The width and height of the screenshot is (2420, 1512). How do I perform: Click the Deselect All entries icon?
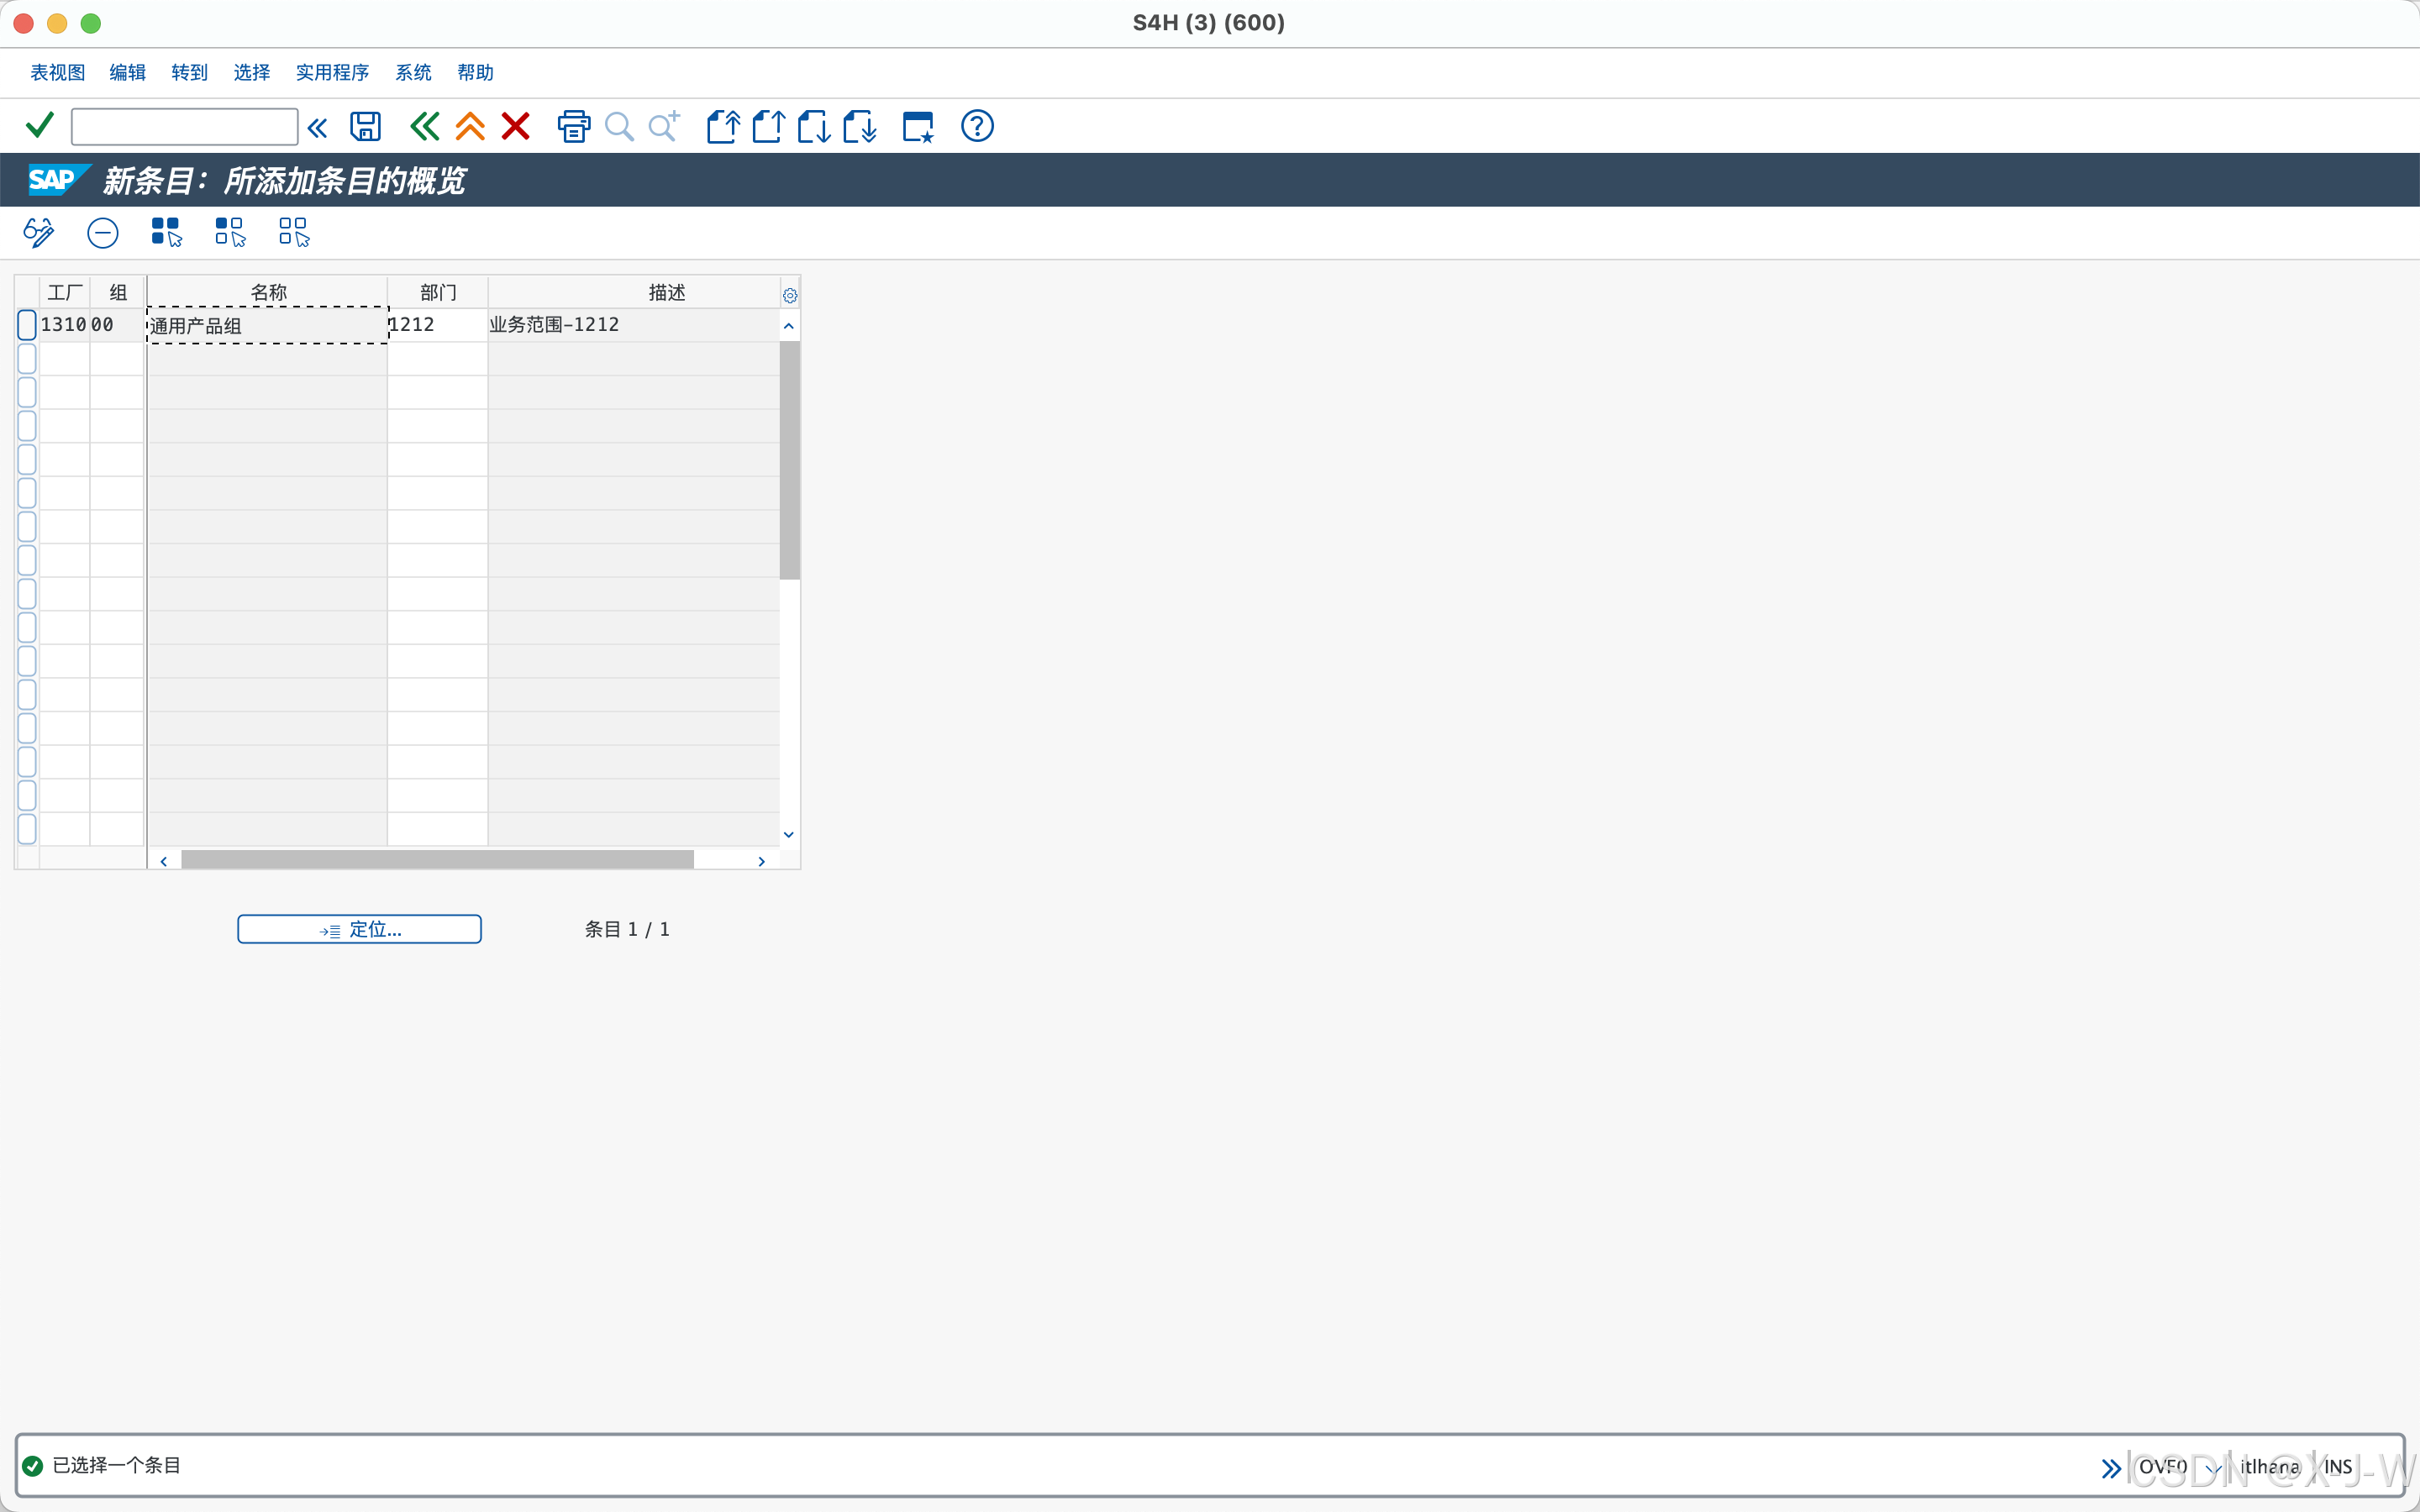tap(294, 233)
